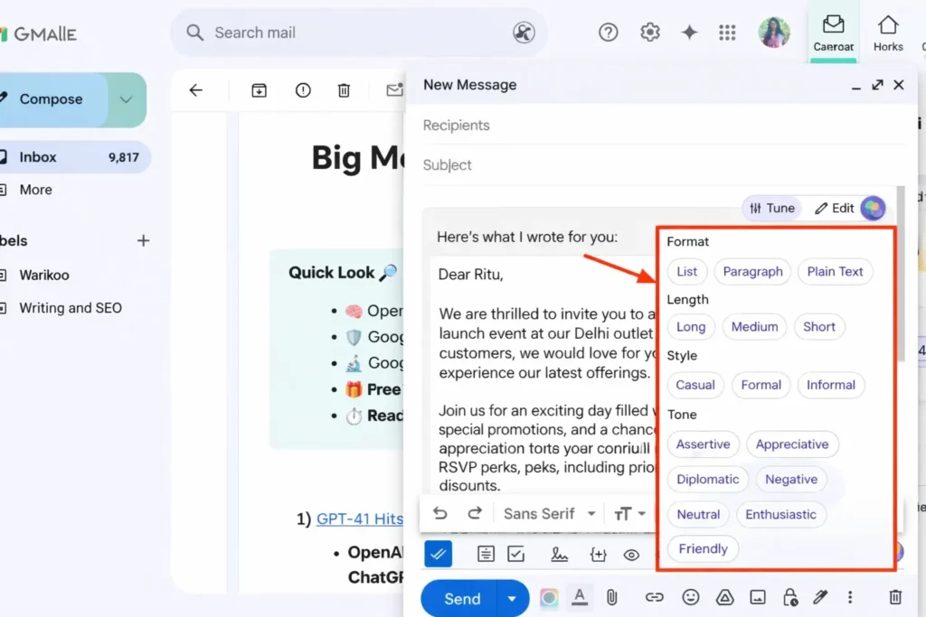Discard the draft with the trash icon
The height and width of the screenshot is (617, 926).
(895, 597)
